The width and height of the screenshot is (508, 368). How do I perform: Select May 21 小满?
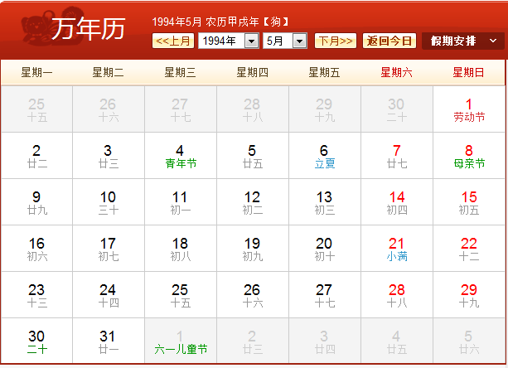[397, 249]
